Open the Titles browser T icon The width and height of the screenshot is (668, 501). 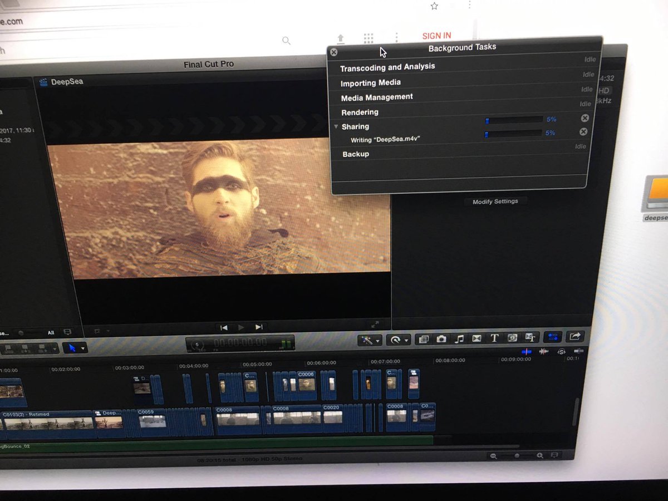tap(494, 338)
